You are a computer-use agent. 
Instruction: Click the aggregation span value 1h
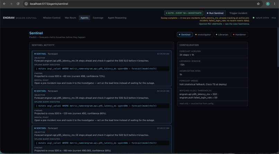[x=181, y=75]
